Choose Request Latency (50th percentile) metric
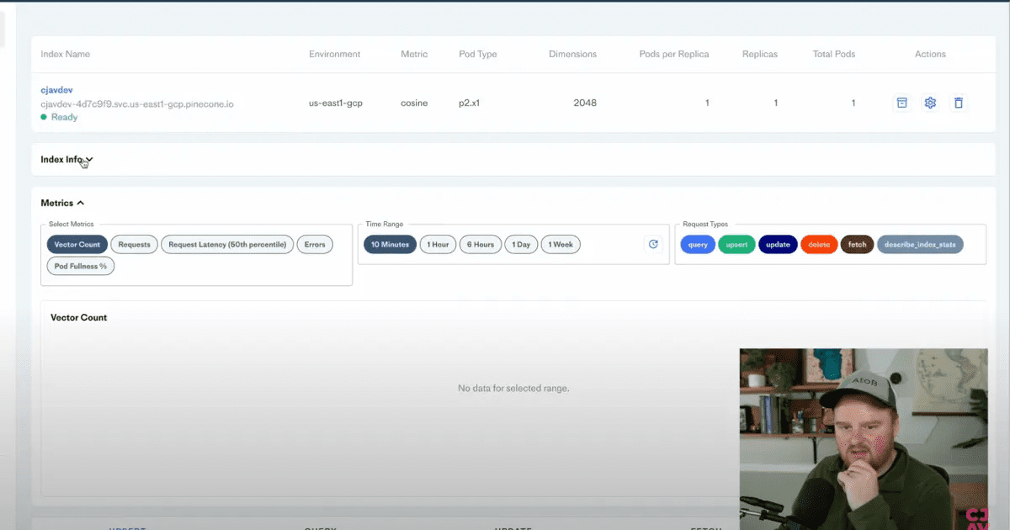The height and width of the screenshot is (530, 1010). pyautogui.click(x=227, y=245)
